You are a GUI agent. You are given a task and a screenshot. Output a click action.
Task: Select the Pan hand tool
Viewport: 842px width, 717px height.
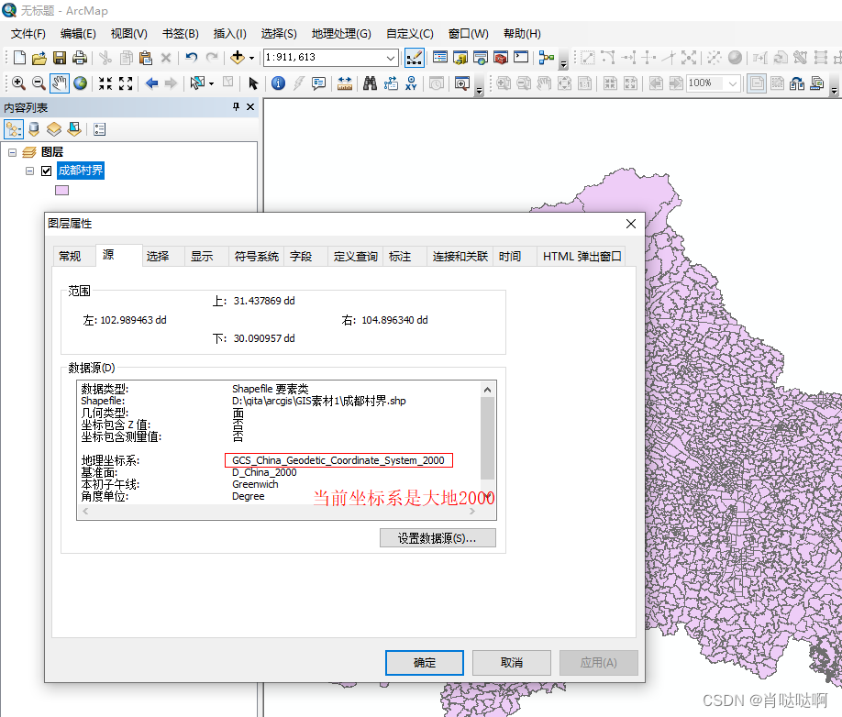[60, 83]
